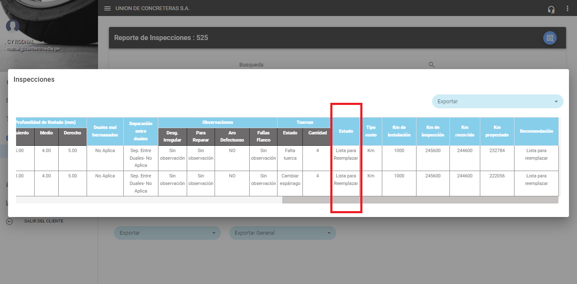Click the Recomendación column header
The image size is (577, 284).
(x=536, y=131)
